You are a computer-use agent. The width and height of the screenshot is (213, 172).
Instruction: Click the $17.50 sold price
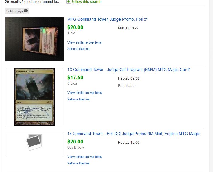[x=75, y=78]
